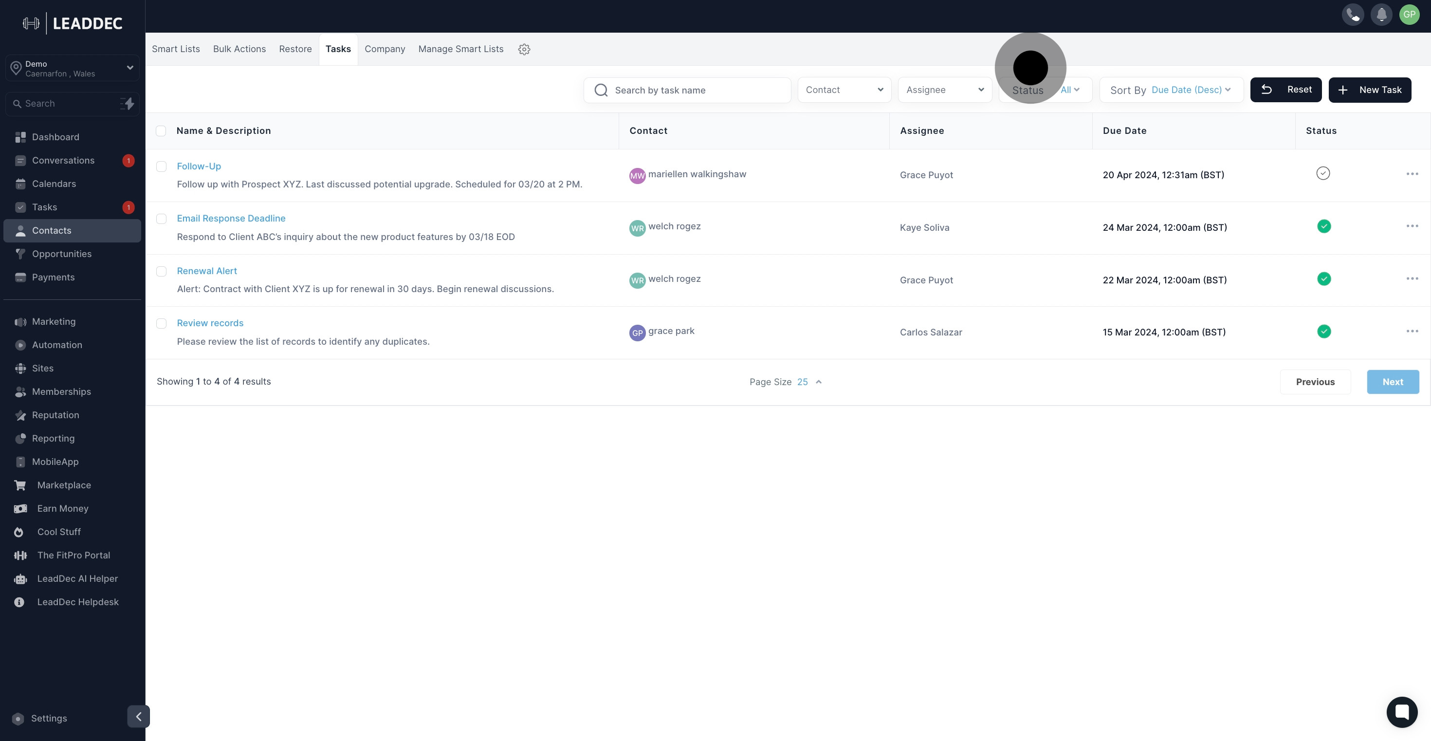This screenshot has width=1431, height=741.
Task: Check the Renewal Alert task checkbox
Action: pos(161,271)
